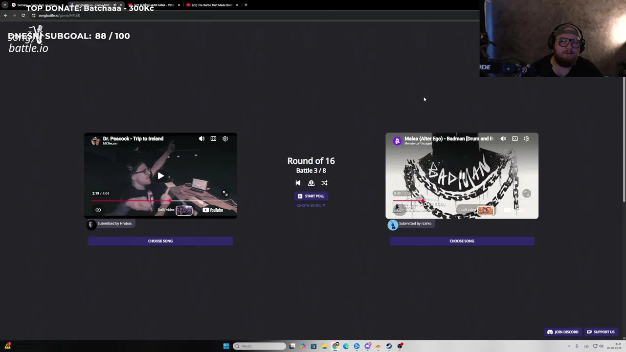
Task: Open the tab search dropdown
Action: pos(4,5)
